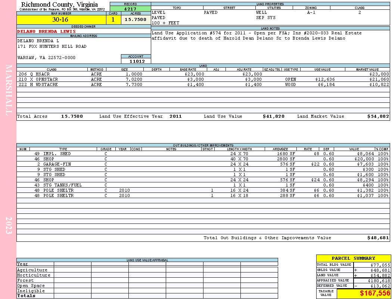Click use value $12,636
The image size is (392, 299).
point(325,79)
